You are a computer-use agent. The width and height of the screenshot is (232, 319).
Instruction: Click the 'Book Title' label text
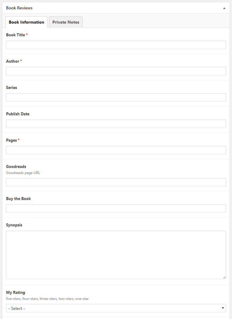(x=15, y=35)
